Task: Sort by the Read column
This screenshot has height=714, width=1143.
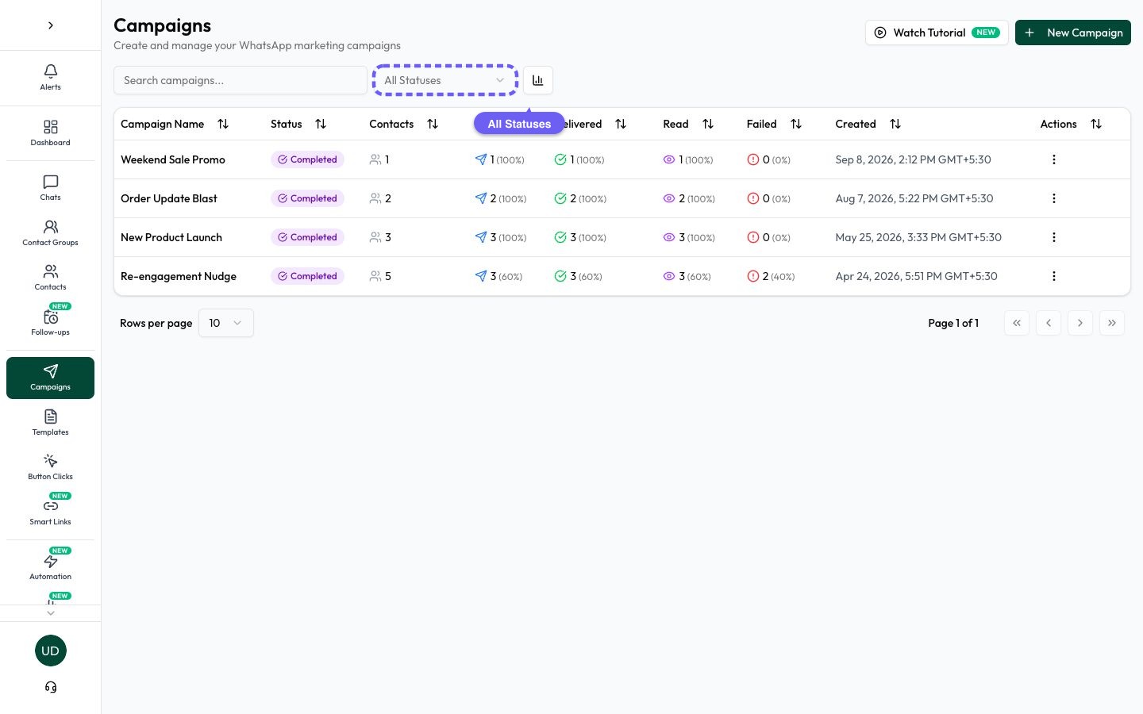Action: 708,124
